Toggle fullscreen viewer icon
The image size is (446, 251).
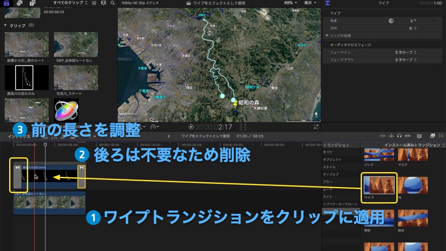(x=316, y=127)
